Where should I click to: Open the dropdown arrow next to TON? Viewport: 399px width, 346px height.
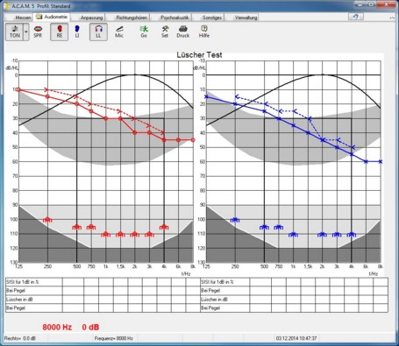coord(26,32)
